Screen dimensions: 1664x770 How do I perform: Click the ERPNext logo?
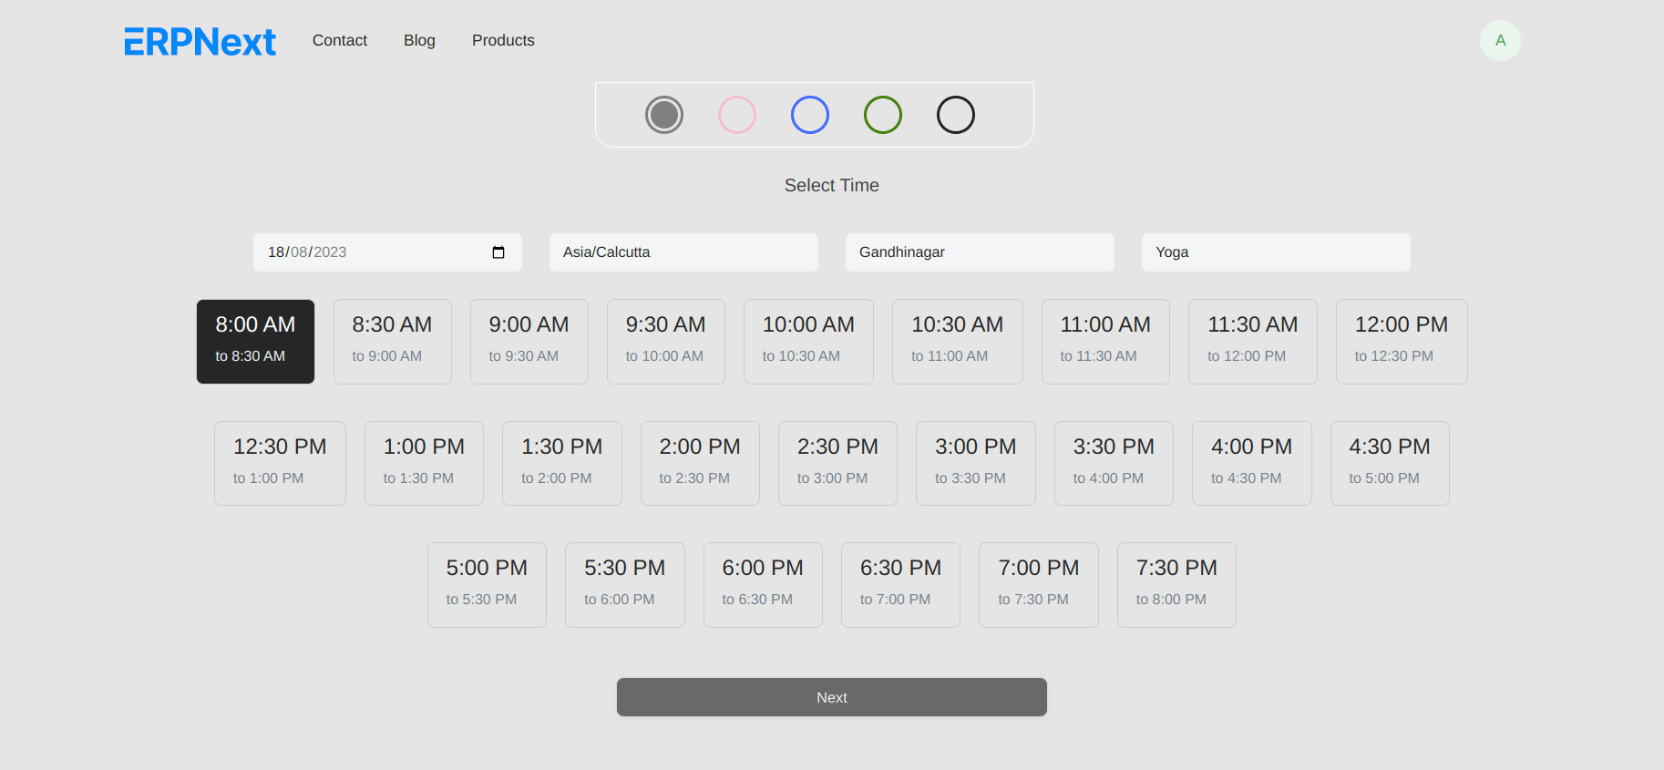click(200, 41)
